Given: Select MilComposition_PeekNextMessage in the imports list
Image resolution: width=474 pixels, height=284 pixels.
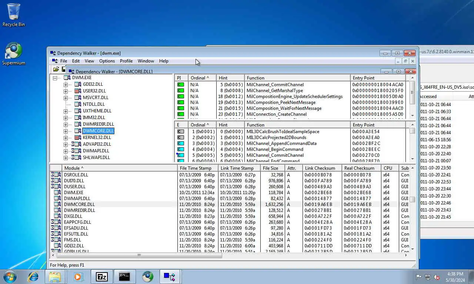Looking at the screenshot, I should (281, 102).
